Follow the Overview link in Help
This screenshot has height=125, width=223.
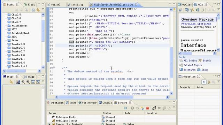189,19
